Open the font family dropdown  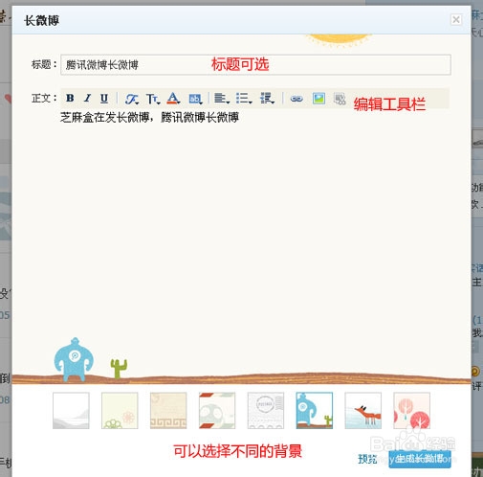click(x=132, y=99)
